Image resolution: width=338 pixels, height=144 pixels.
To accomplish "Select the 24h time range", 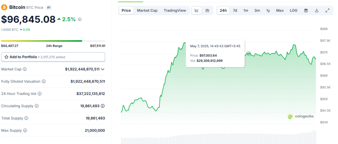I will tap(223, 11).
